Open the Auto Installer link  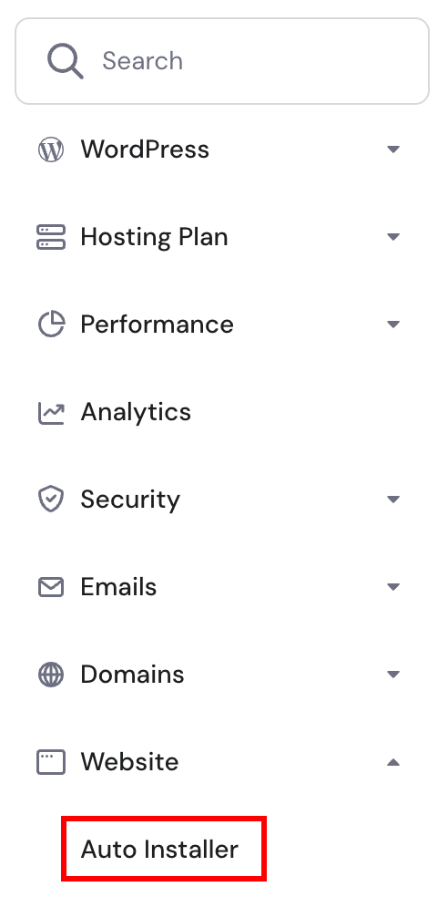(x=159, y=850)
